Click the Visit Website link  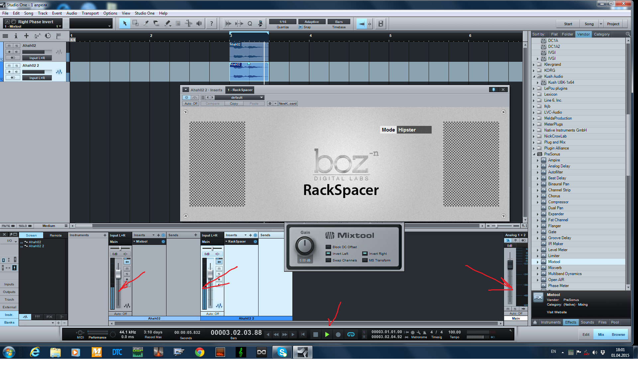[x=557, y=312]
